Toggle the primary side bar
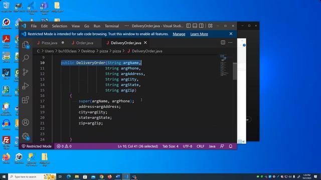This screenshot has height=180, width=321. tap(189, 25)
